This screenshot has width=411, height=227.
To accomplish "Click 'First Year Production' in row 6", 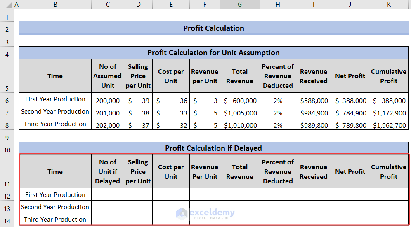I will tap(55, 99).
